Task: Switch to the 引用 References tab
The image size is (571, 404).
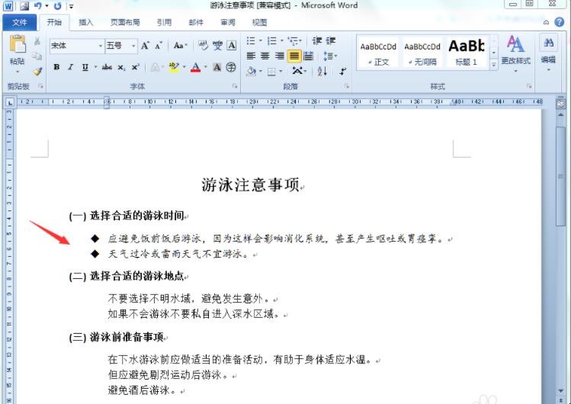Action: (164, 22)
